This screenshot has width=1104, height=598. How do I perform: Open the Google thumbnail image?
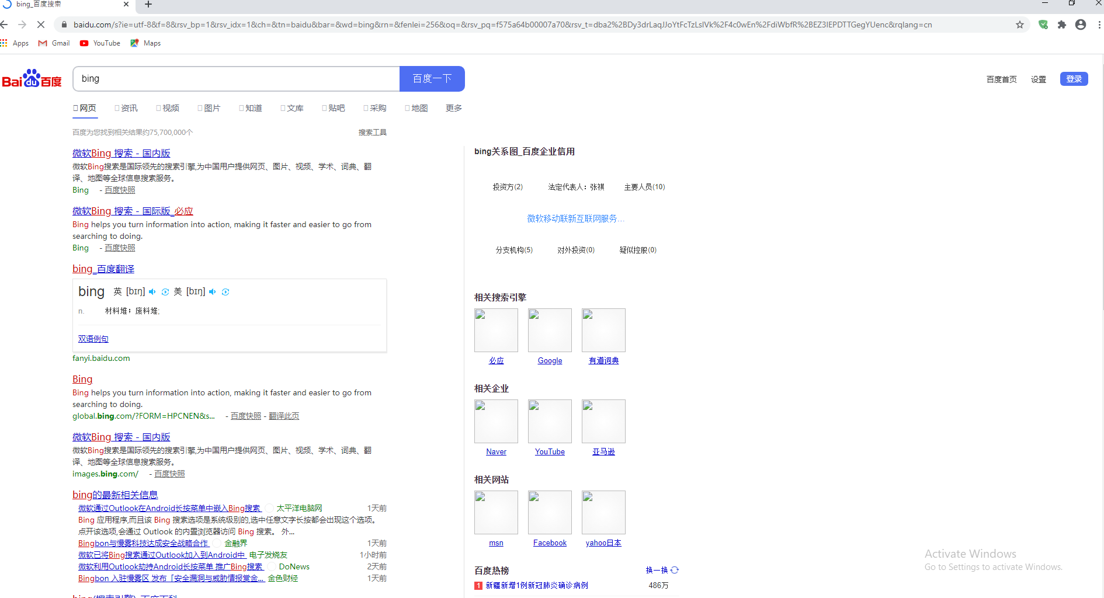pyautogui.click(x=550, y=330)
